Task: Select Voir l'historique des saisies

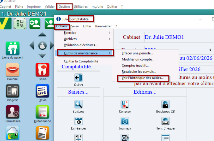Action: pyautogui.click(x=146, y=78)
